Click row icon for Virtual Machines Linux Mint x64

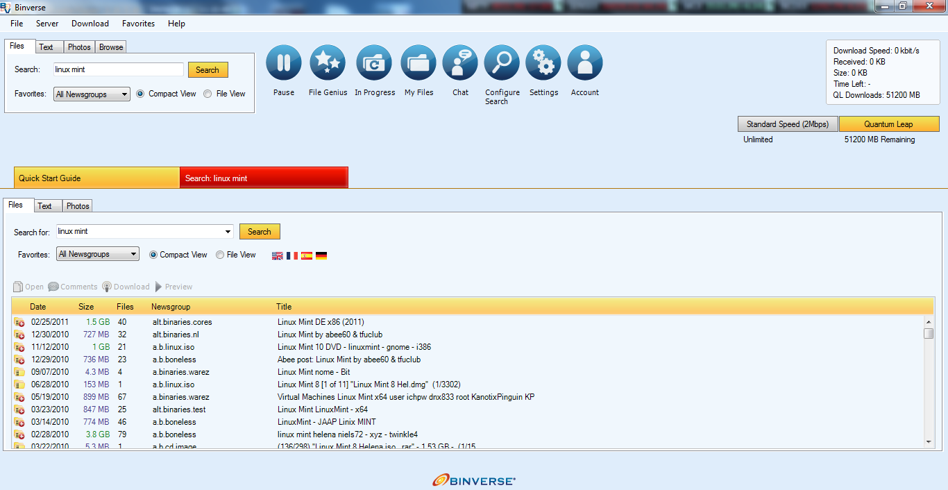click(19, 397)
